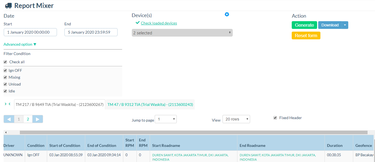Screen dimensions: 375x162
Task: Select the TM 217 / B 9649 TIA tab
Action: pyautogui.click(x=60, y=105)
